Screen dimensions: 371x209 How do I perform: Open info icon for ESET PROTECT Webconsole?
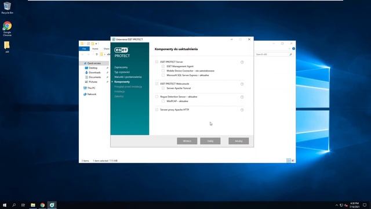[x=242, y=84]
